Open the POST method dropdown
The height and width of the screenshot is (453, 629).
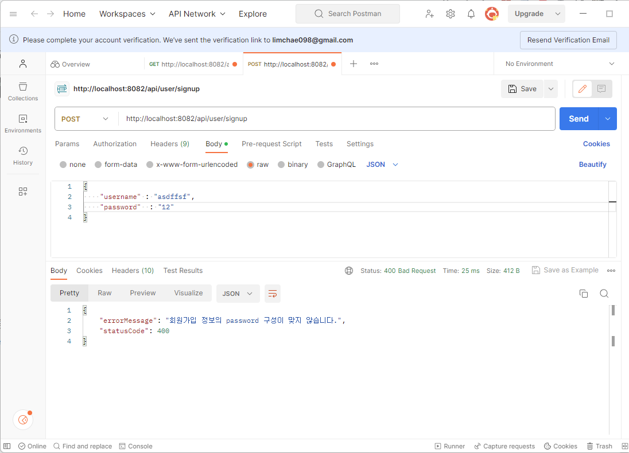[x=85, y=119]
